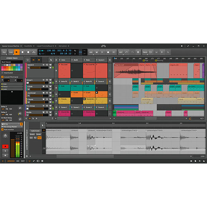This screenshot has width=207, height=207.
Task: Select the Pitch expression button
Action: click(x=39, y=138)
